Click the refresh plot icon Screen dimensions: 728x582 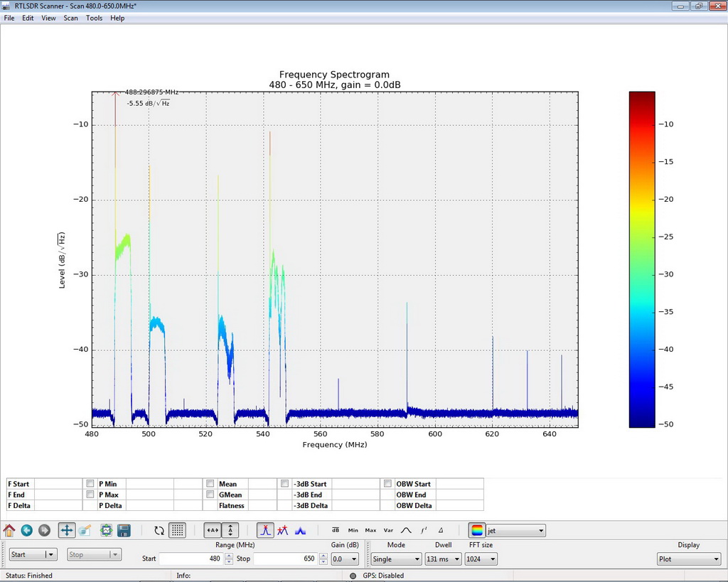tap(159, 530)
